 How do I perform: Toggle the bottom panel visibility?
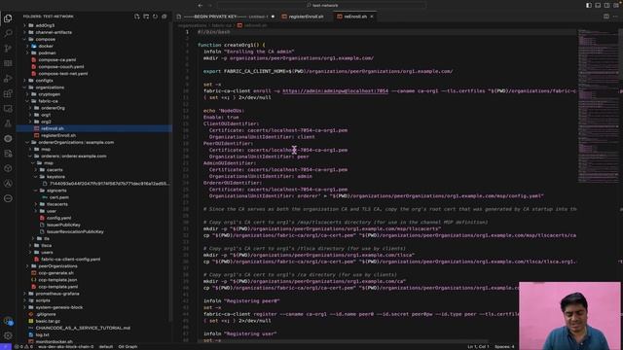[x=598, y=5]
